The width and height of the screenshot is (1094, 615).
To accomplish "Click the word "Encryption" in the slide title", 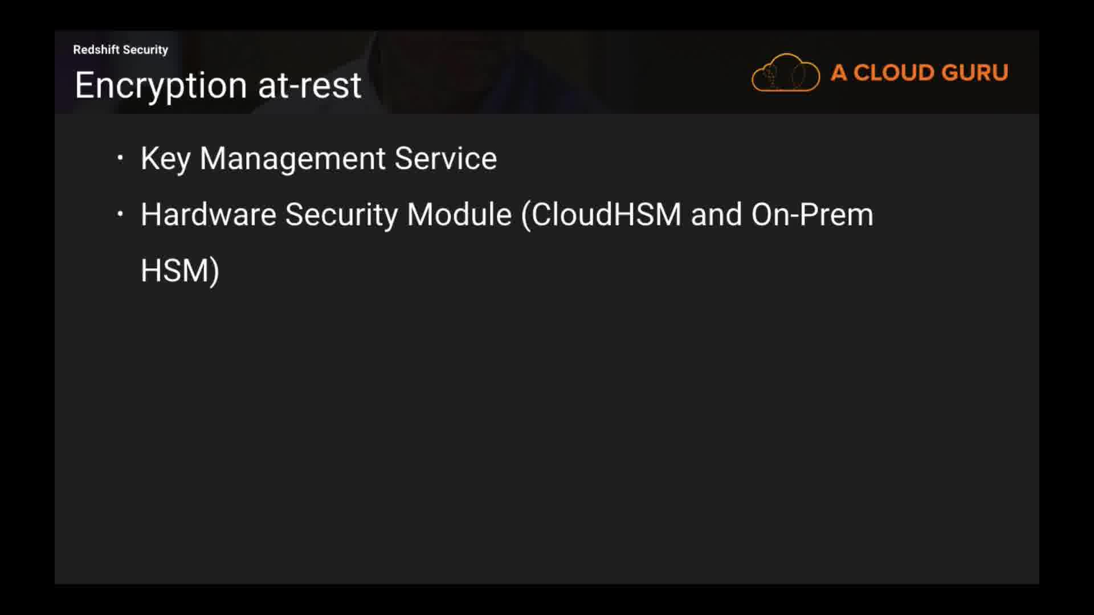I will [x=161, y=86].
